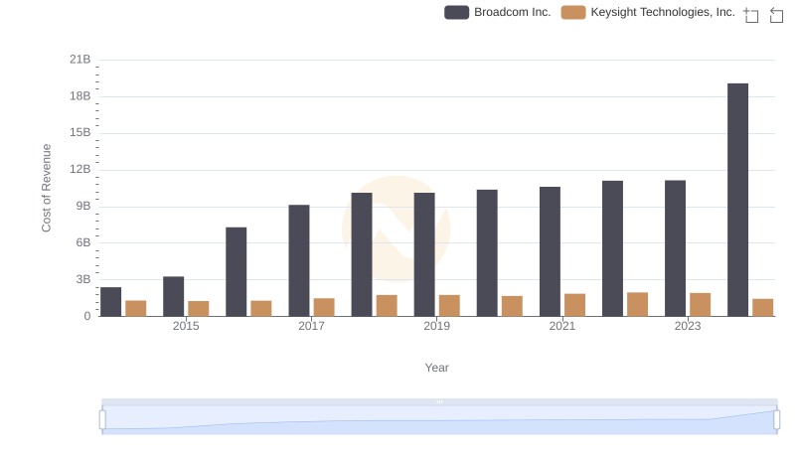Click the Broadcom bar for 2023
This screenshot has height=458, width=795.
pyautogui.click(x=676, y=248)
